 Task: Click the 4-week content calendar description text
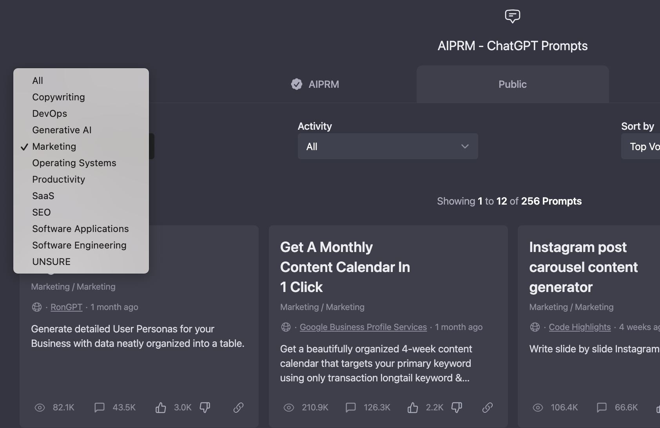coord(376,363)
